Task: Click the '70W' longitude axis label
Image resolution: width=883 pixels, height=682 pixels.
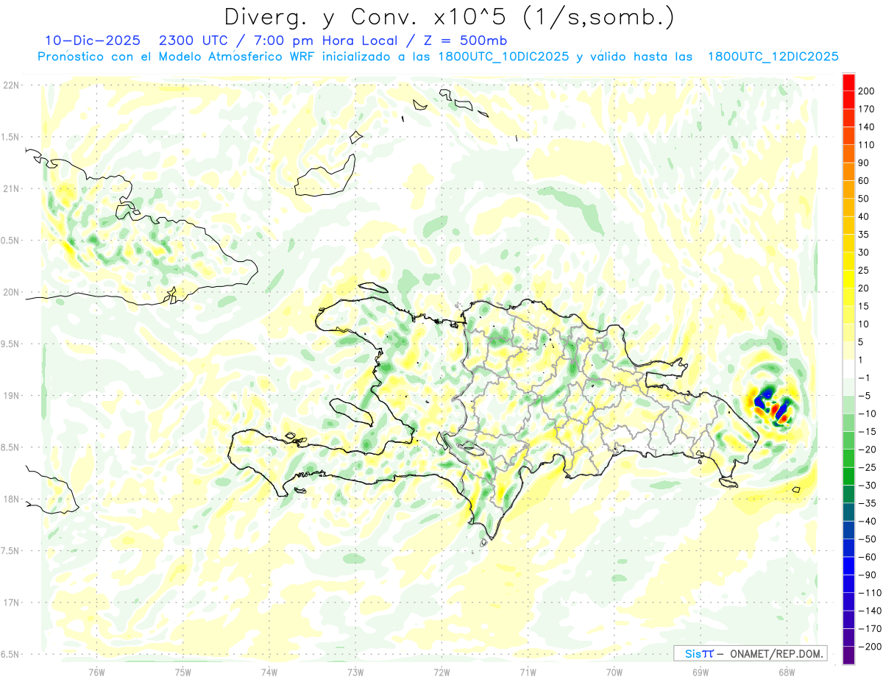Action: coord(614,672)
